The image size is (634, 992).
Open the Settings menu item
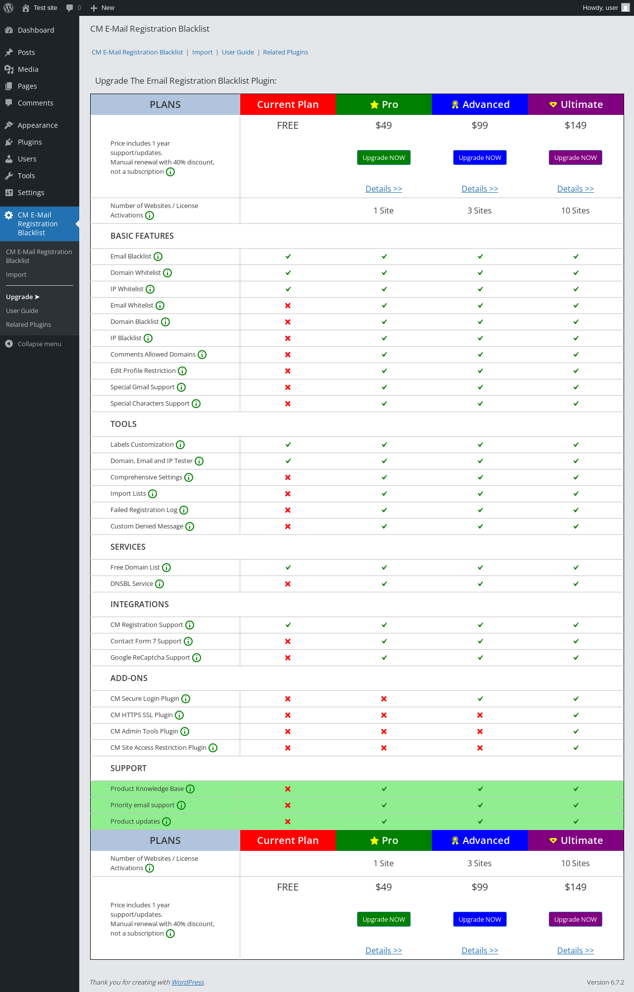(x=40, y=193)
